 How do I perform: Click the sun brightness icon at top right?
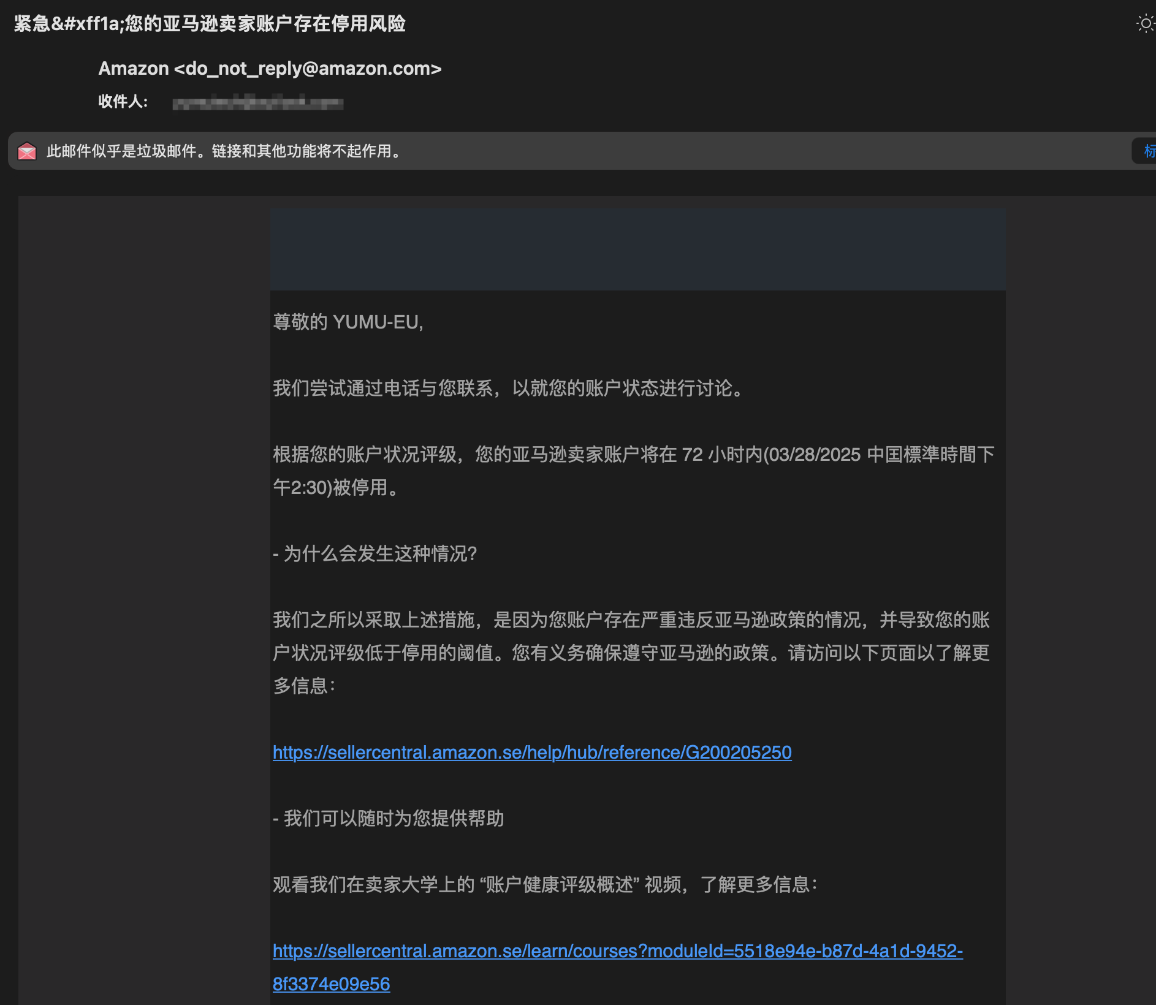click(1145, 24)
